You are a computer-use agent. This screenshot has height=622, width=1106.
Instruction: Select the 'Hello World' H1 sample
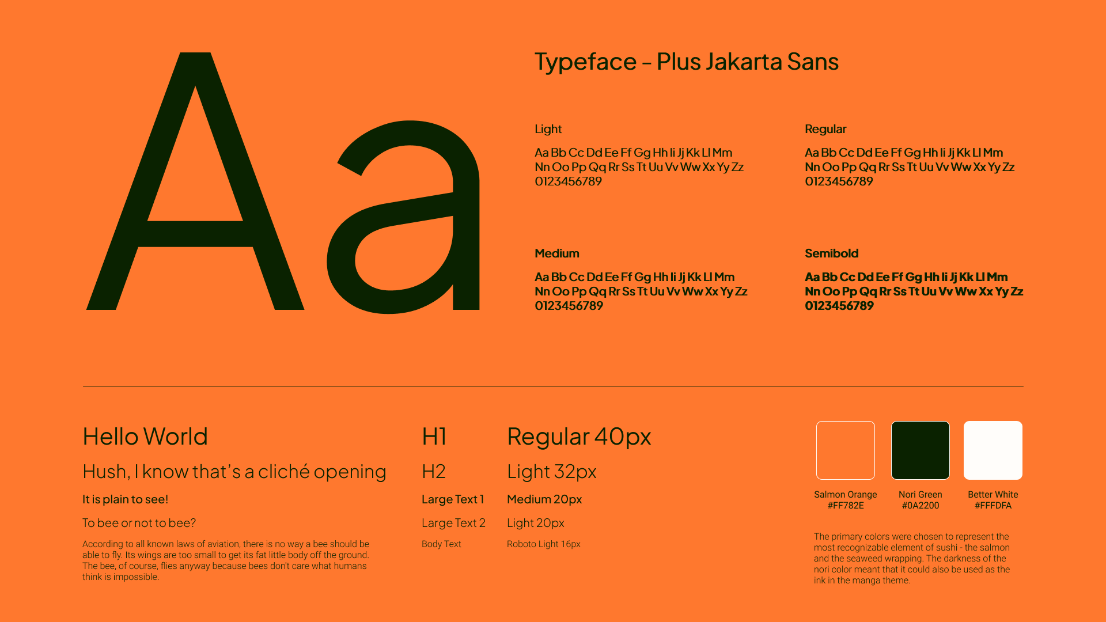(145, 436)
